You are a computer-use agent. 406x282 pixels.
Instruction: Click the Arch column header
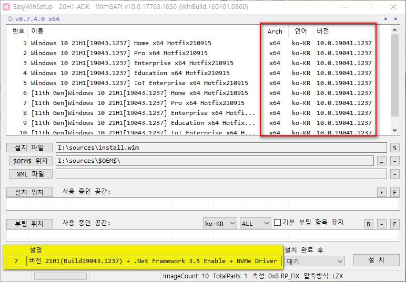pyautogui.click(x=275, y=32)
